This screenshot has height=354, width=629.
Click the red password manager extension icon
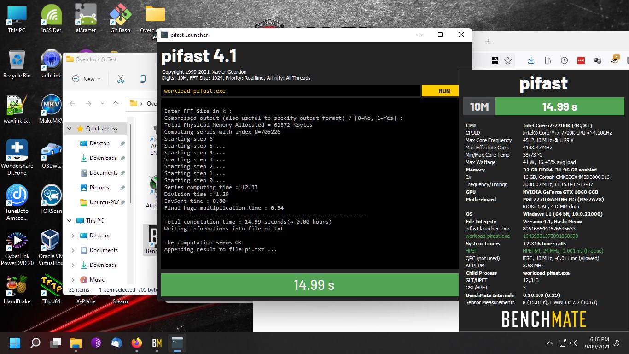click(x=581, y=60)
